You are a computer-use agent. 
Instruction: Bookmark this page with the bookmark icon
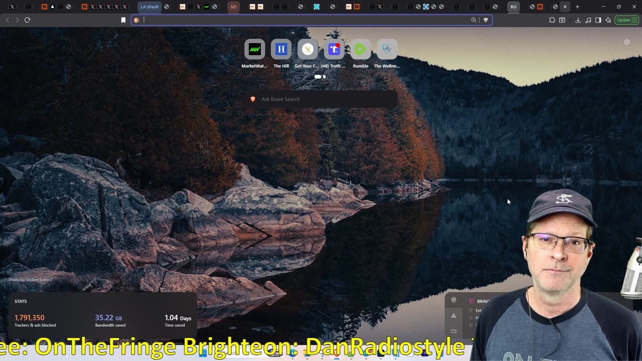123,20
